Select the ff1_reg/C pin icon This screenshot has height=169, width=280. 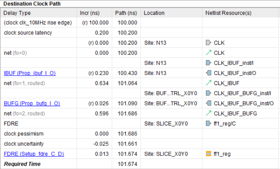pos(209,124)
